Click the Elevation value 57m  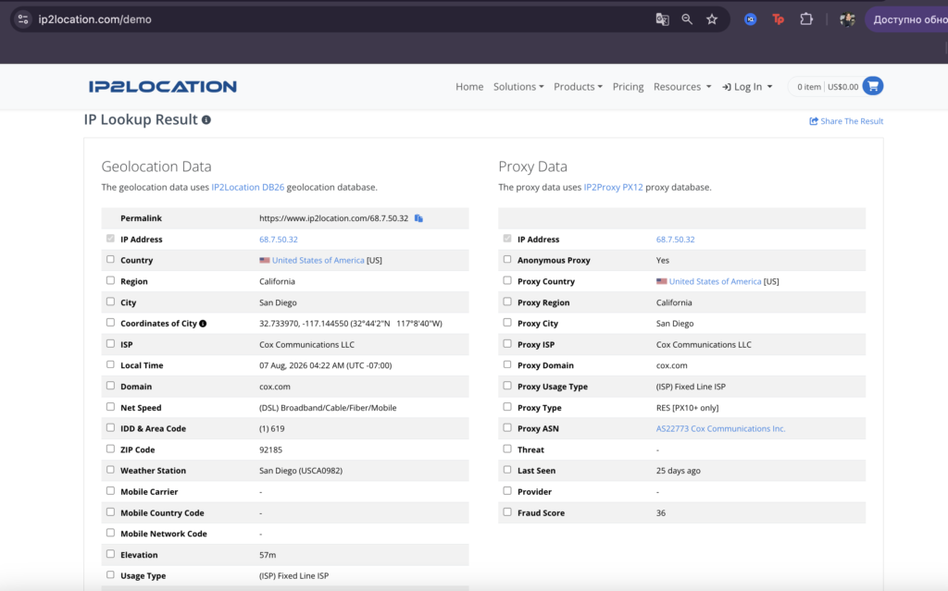(x=268, y=555)
